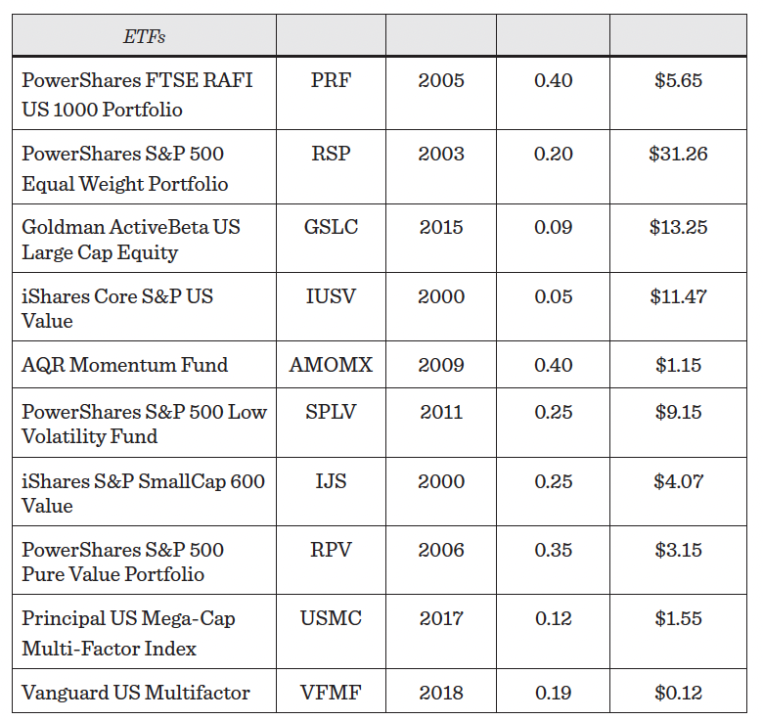Select the $11.47 value cell
Viewport: 763px width, 720px height.
pyautogui.click(x=678, y=295)
